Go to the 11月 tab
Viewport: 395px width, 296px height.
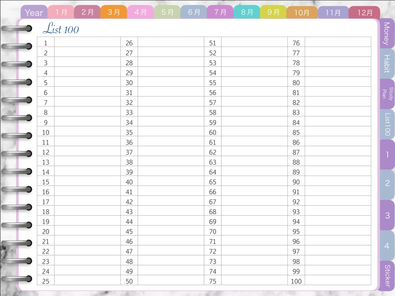click(333, 12)
